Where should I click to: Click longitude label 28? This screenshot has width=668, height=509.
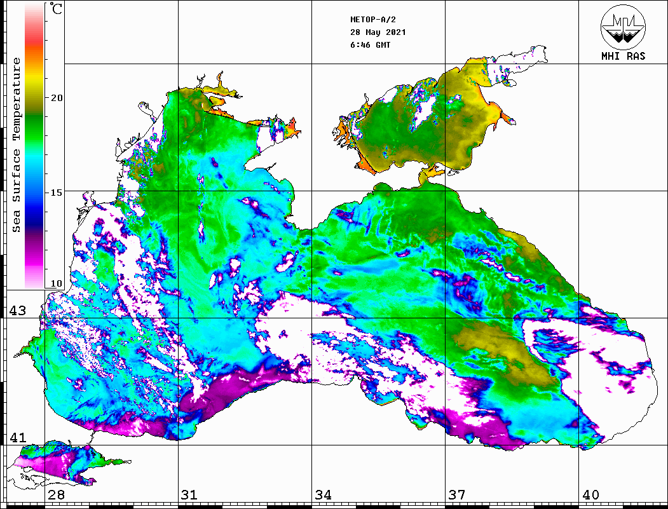pos(56,495)
